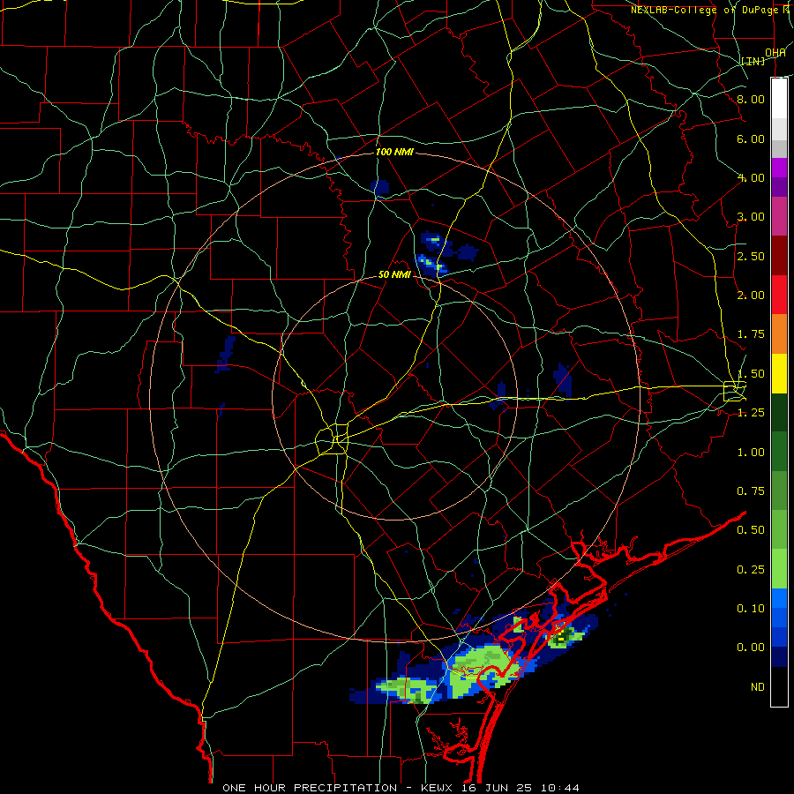This screenshot has height=794, width=794.
Task: Click the 6.00 legend value
Action: 751,139
